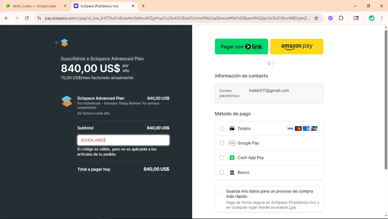Click the browser forward arrow
Image resolution: width=388 pixels, height=219 pixels.
tap(17, 18)
